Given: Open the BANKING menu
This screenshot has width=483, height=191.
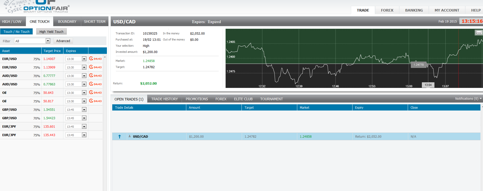Looking at the screenshot, I should (414, 10).
